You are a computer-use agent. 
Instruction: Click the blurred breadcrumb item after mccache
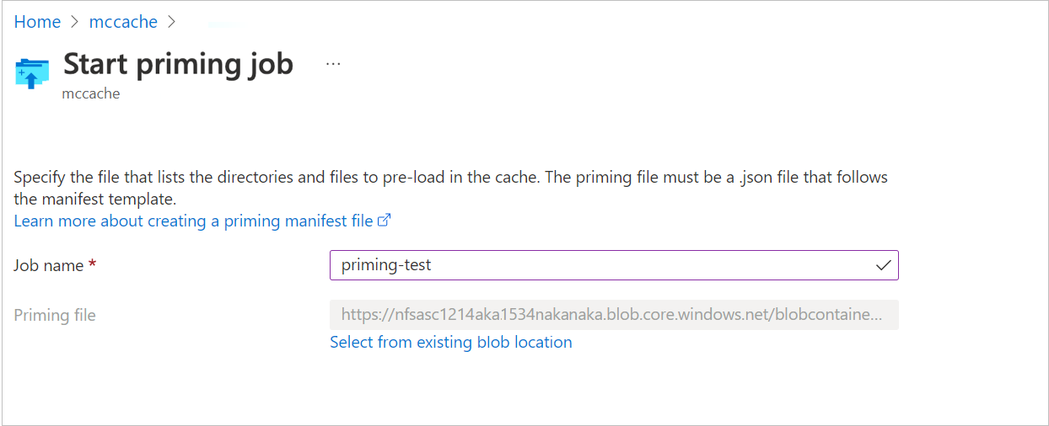[x=224, y=24]
